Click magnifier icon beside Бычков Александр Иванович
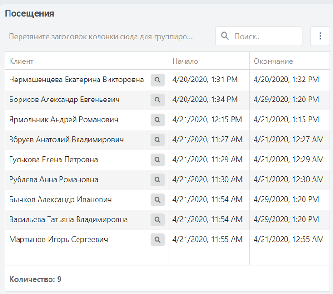This screenshot has width=333, height=294. tap(157, 200)
